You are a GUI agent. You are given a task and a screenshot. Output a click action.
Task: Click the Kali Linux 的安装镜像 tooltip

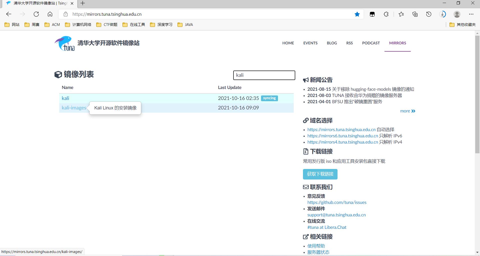[115, 108]
